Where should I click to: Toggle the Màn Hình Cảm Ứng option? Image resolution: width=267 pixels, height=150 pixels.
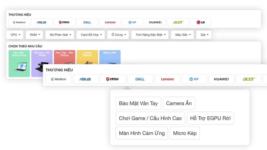coord(142,133)
